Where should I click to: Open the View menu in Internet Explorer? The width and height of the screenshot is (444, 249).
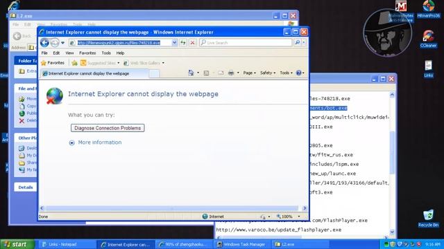tap(69, 53)
